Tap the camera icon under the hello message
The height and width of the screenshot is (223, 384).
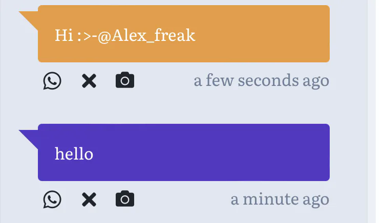coord(125,199)
